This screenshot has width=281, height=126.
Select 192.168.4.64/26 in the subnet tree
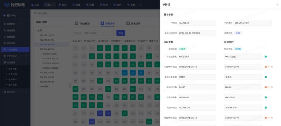(x=50, y=58)
